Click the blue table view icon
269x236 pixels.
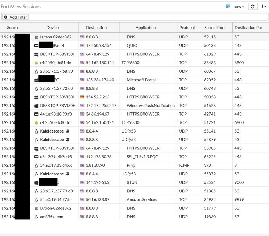point(228,7)
